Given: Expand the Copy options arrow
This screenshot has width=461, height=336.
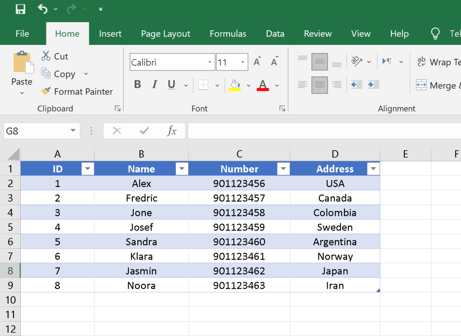Looking at the screenshot, I should (86, 74).
